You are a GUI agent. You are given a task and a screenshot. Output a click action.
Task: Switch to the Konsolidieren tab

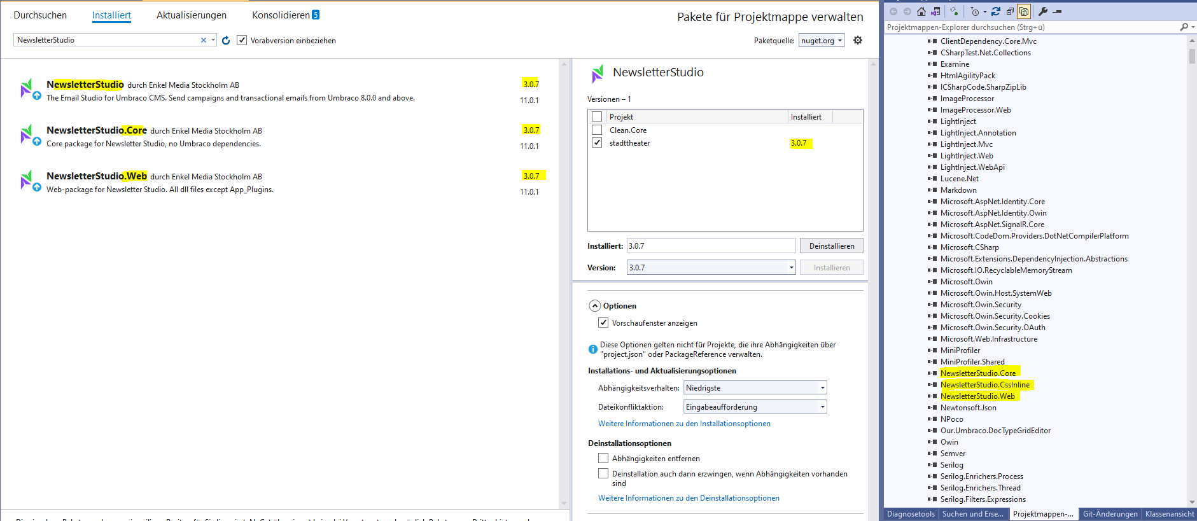286,15
